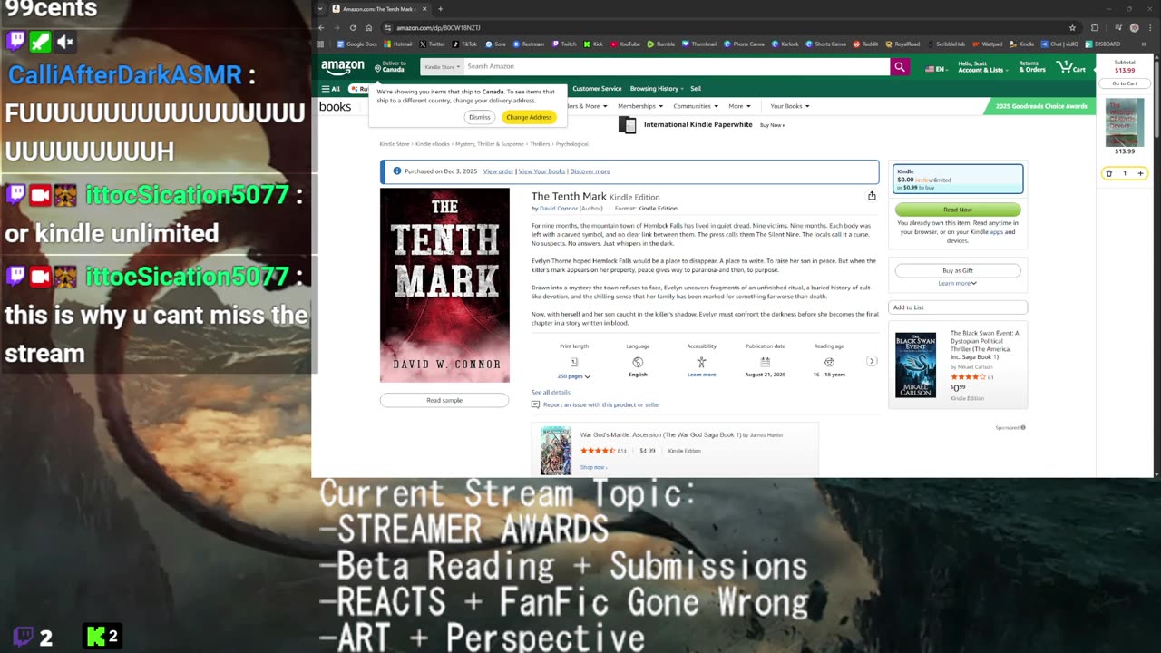Open the browser home page
1161x653 pixels.
(368, 27)
